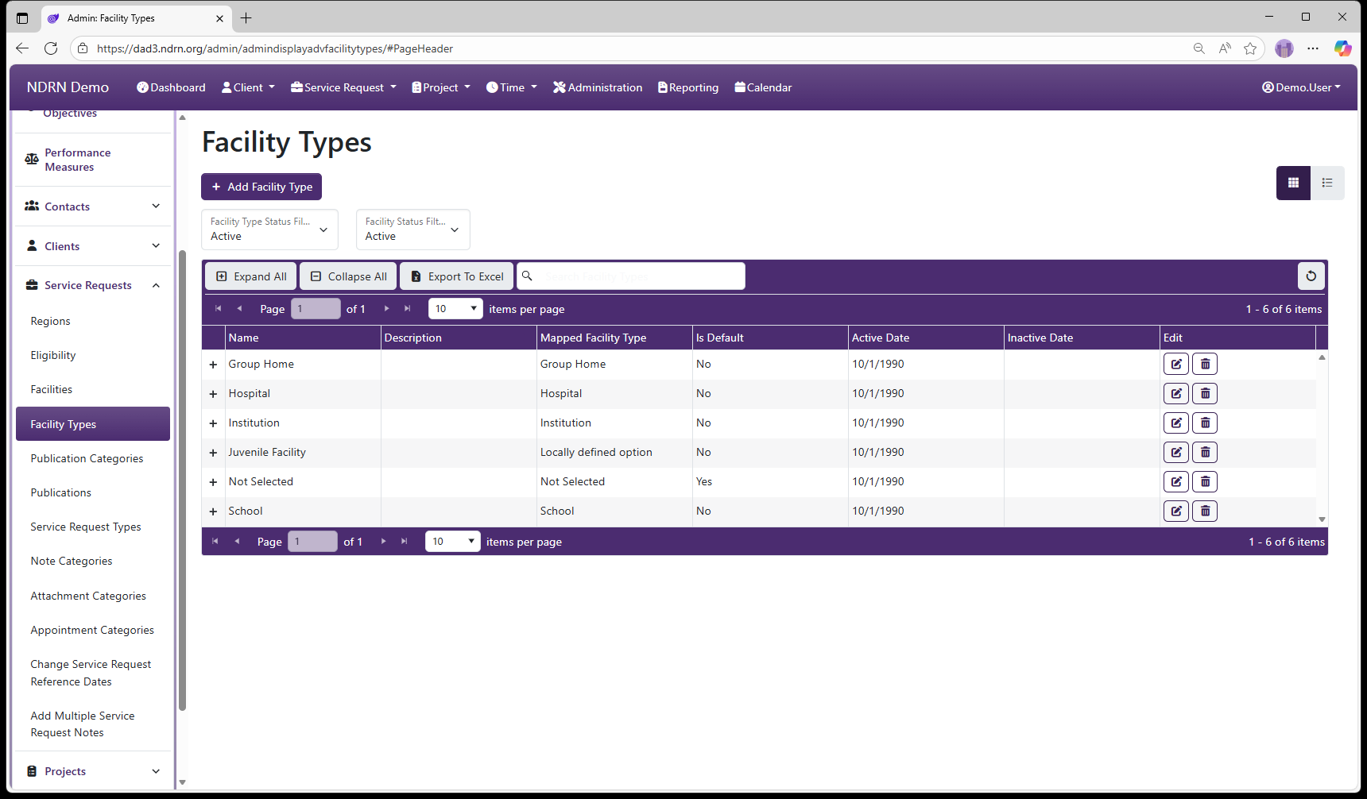The image size is (1367, 799).
Task: Go to first page in bottom pager
Action: 215,542
